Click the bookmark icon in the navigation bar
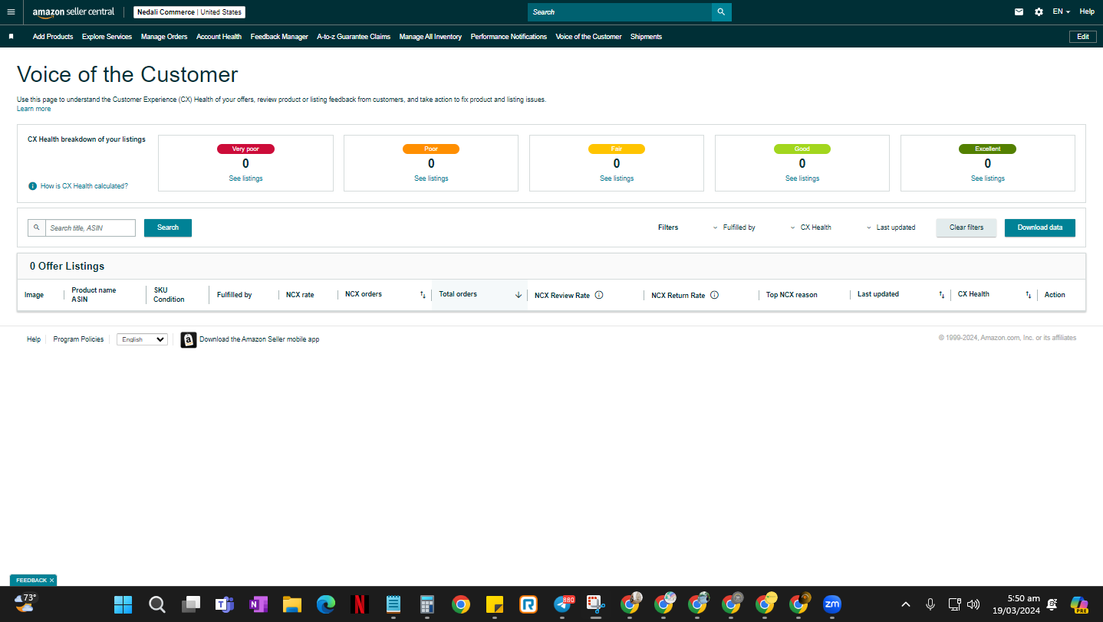The width and height of the screenshot is (1103, 622). [11, 37]
